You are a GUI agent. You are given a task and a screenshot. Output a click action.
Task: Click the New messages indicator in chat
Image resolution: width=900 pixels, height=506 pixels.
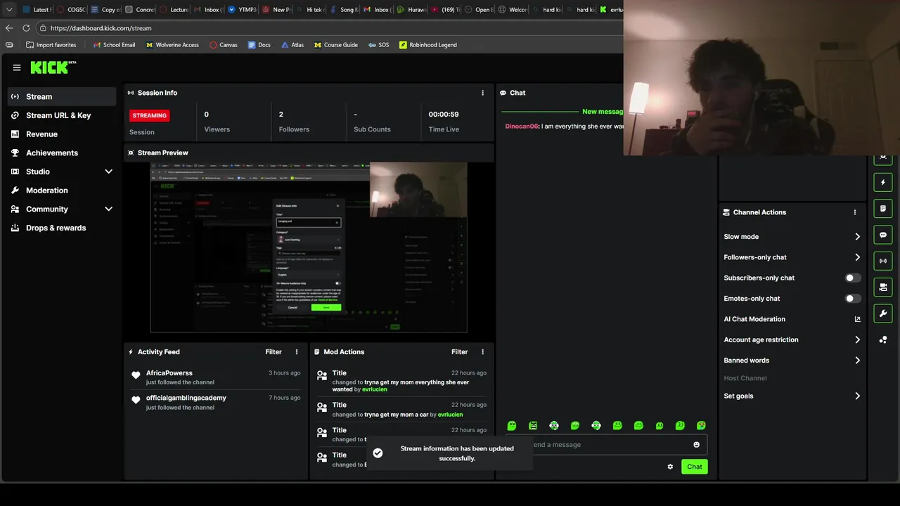point(603,112)
